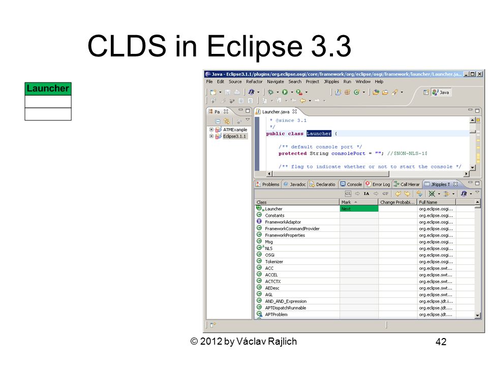Click the green Run icon
Image resolution: width=488 pixels, height=366 pixels.
pyautogui.click(x=285, y=92)
